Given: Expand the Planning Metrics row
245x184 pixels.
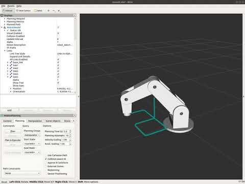Looking at the screenshot, I should pos(5,21).
